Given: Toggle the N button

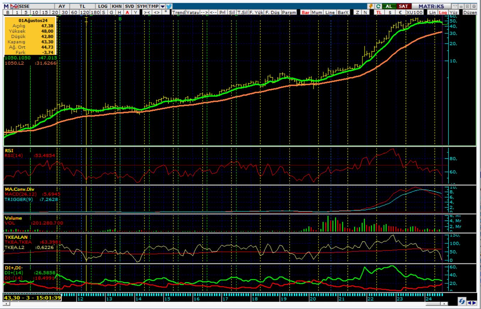Looking at the screenshot, I should [365, 12].
